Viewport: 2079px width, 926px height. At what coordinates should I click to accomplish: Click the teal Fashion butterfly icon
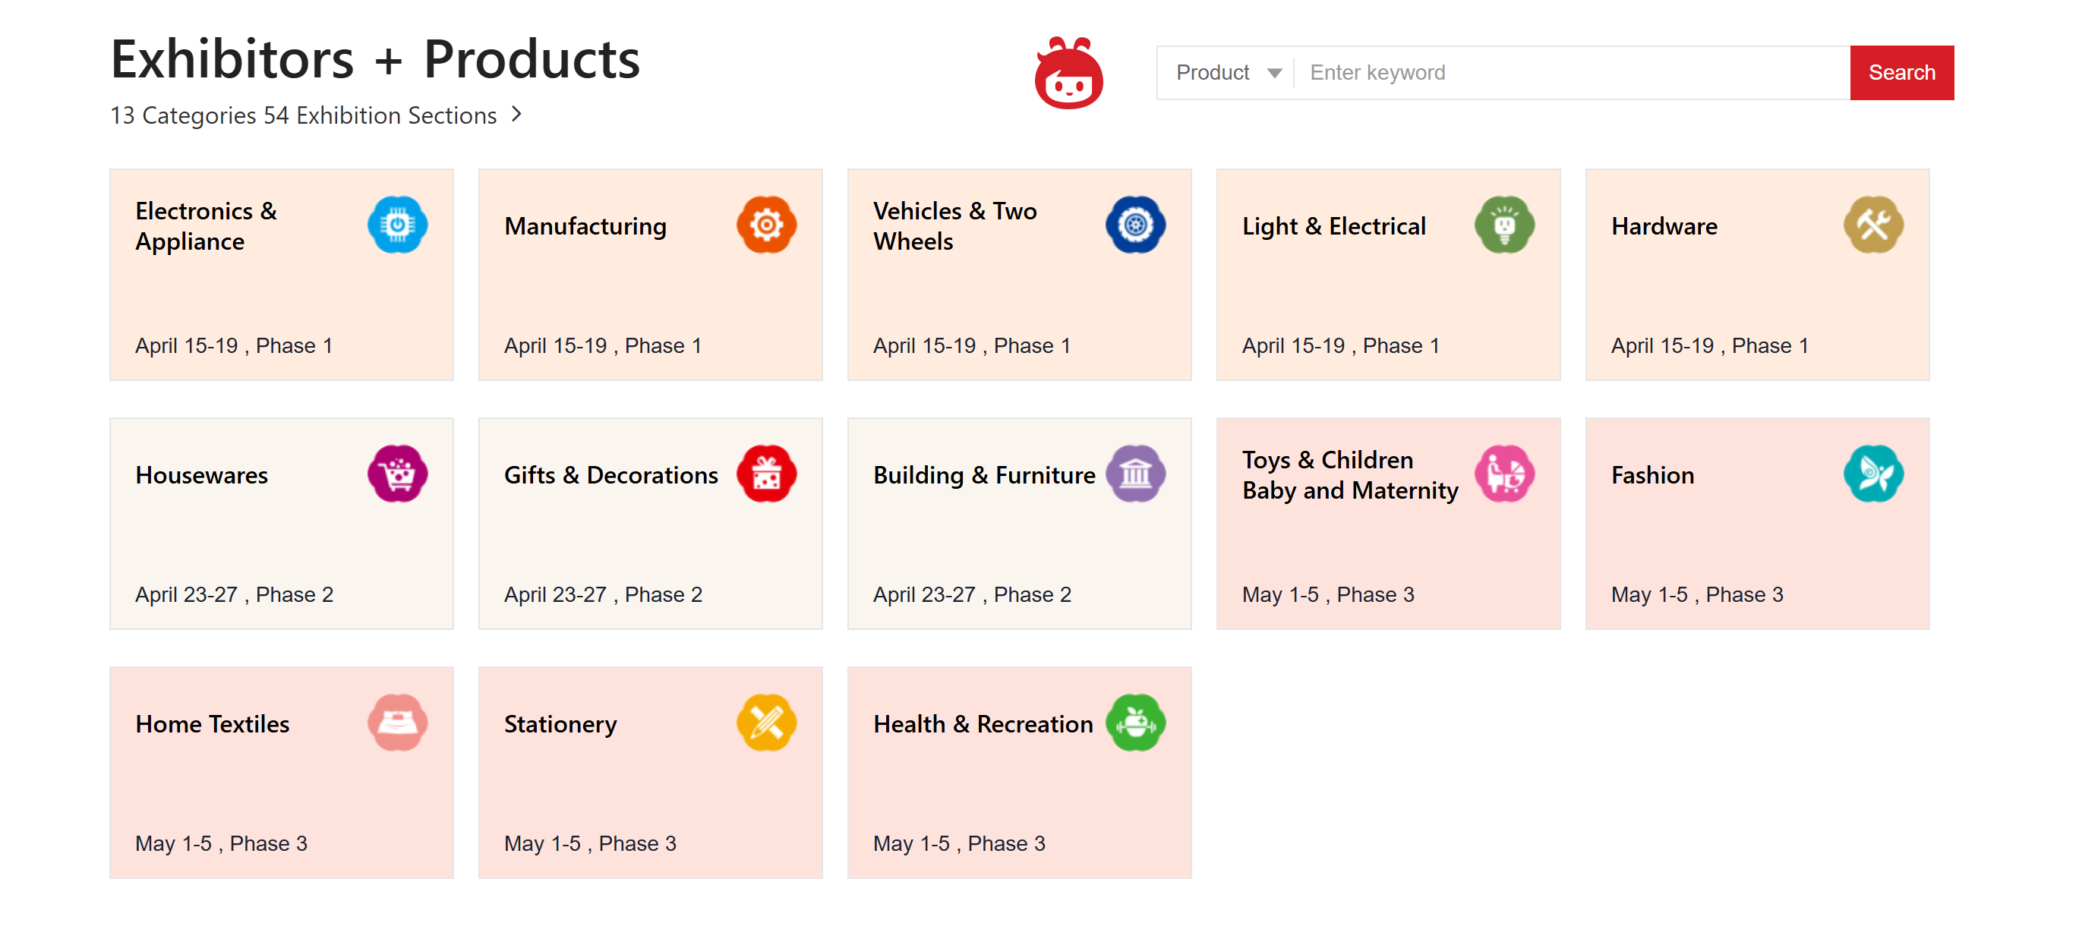[1872, 474]
